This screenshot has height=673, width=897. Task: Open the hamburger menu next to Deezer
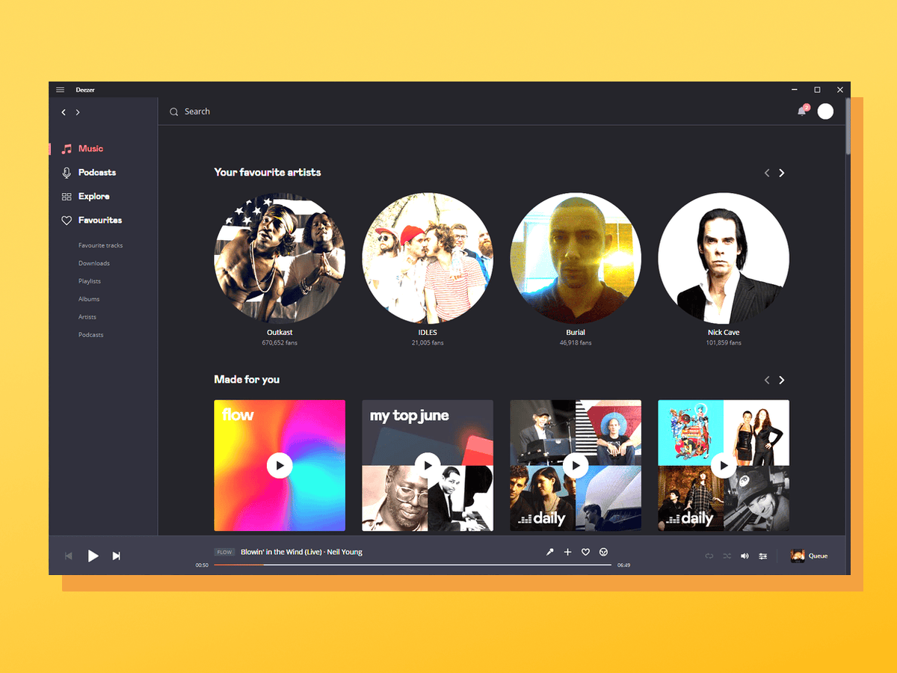[x=60, y=89]
